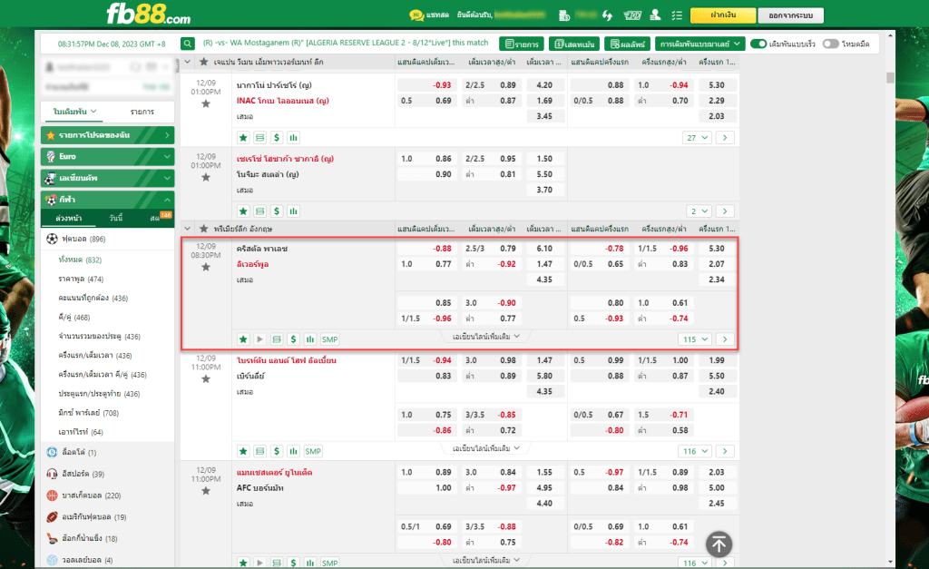Collapse the พรีเมียร์ลีก อังกฤษ league section
929x569 pixels.
pyautogui.click(x=187, y=229)
